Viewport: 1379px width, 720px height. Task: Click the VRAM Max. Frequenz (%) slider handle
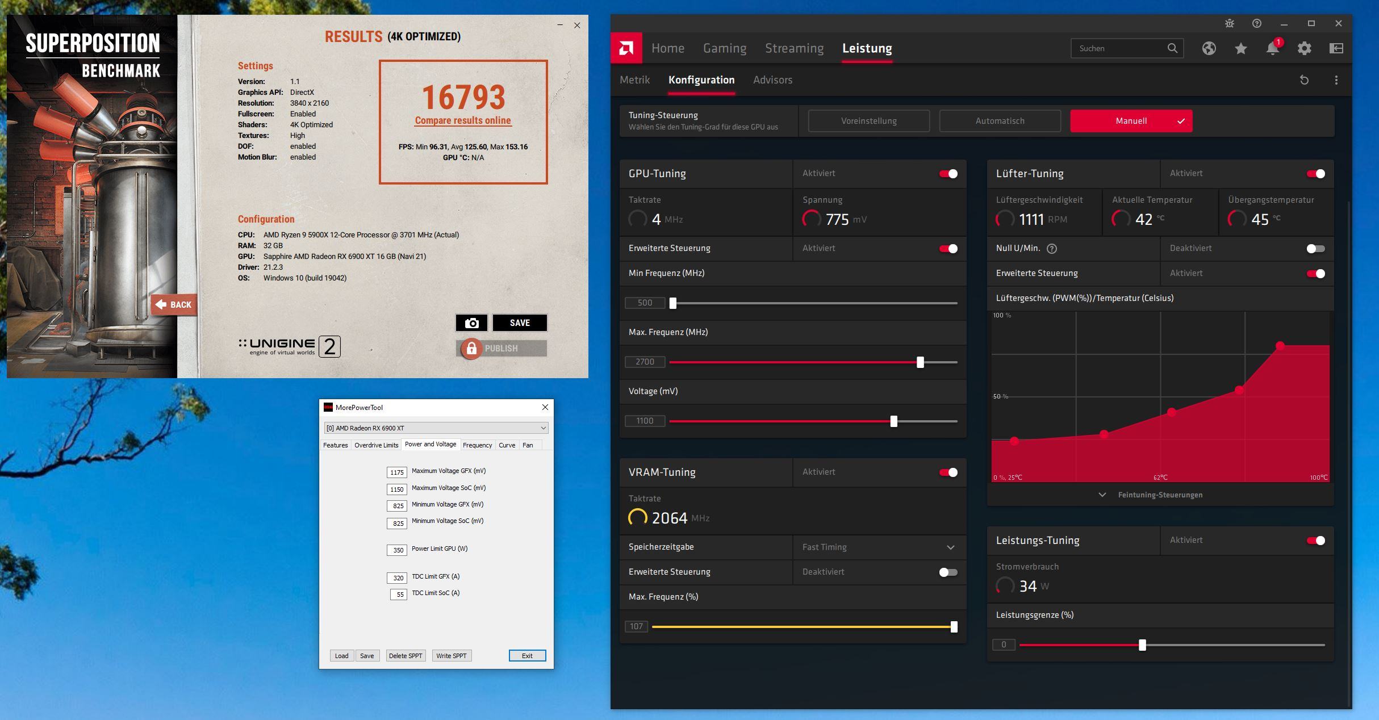click(954, 627)
